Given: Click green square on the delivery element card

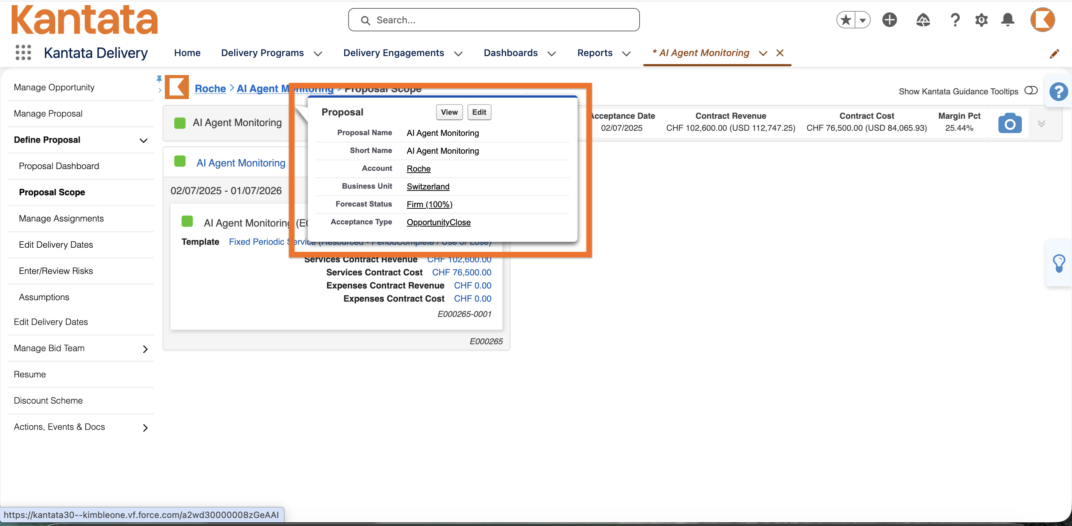Looking at the screenshot, I should (187, 221).
